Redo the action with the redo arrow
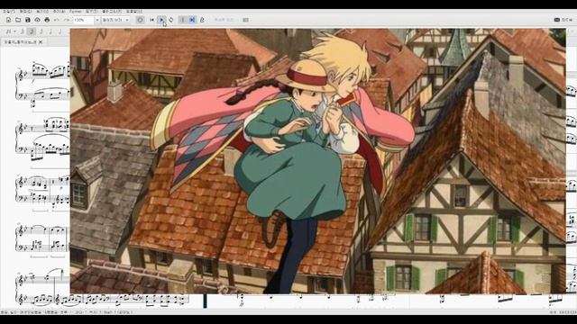 [x=66, y=20]
